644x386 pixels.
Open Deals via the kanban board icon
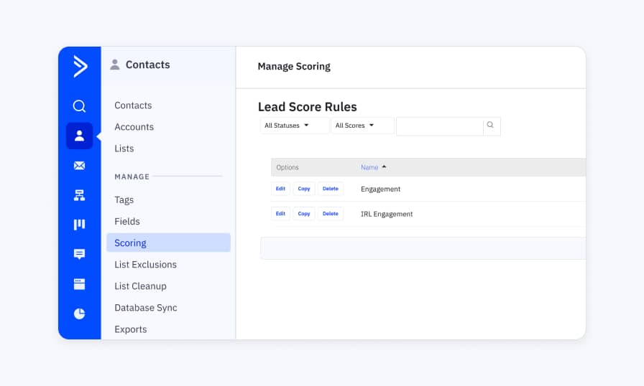pos(79,225)
